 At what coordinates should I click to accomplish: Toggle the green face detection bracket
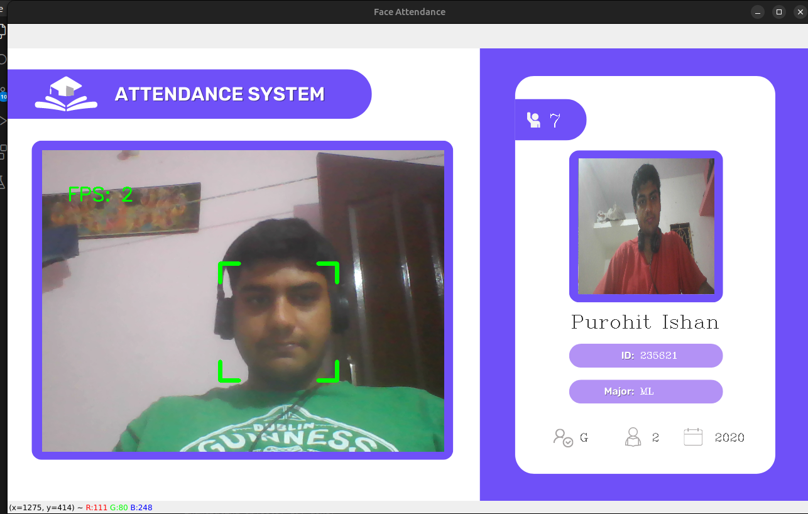click(278, 320)
